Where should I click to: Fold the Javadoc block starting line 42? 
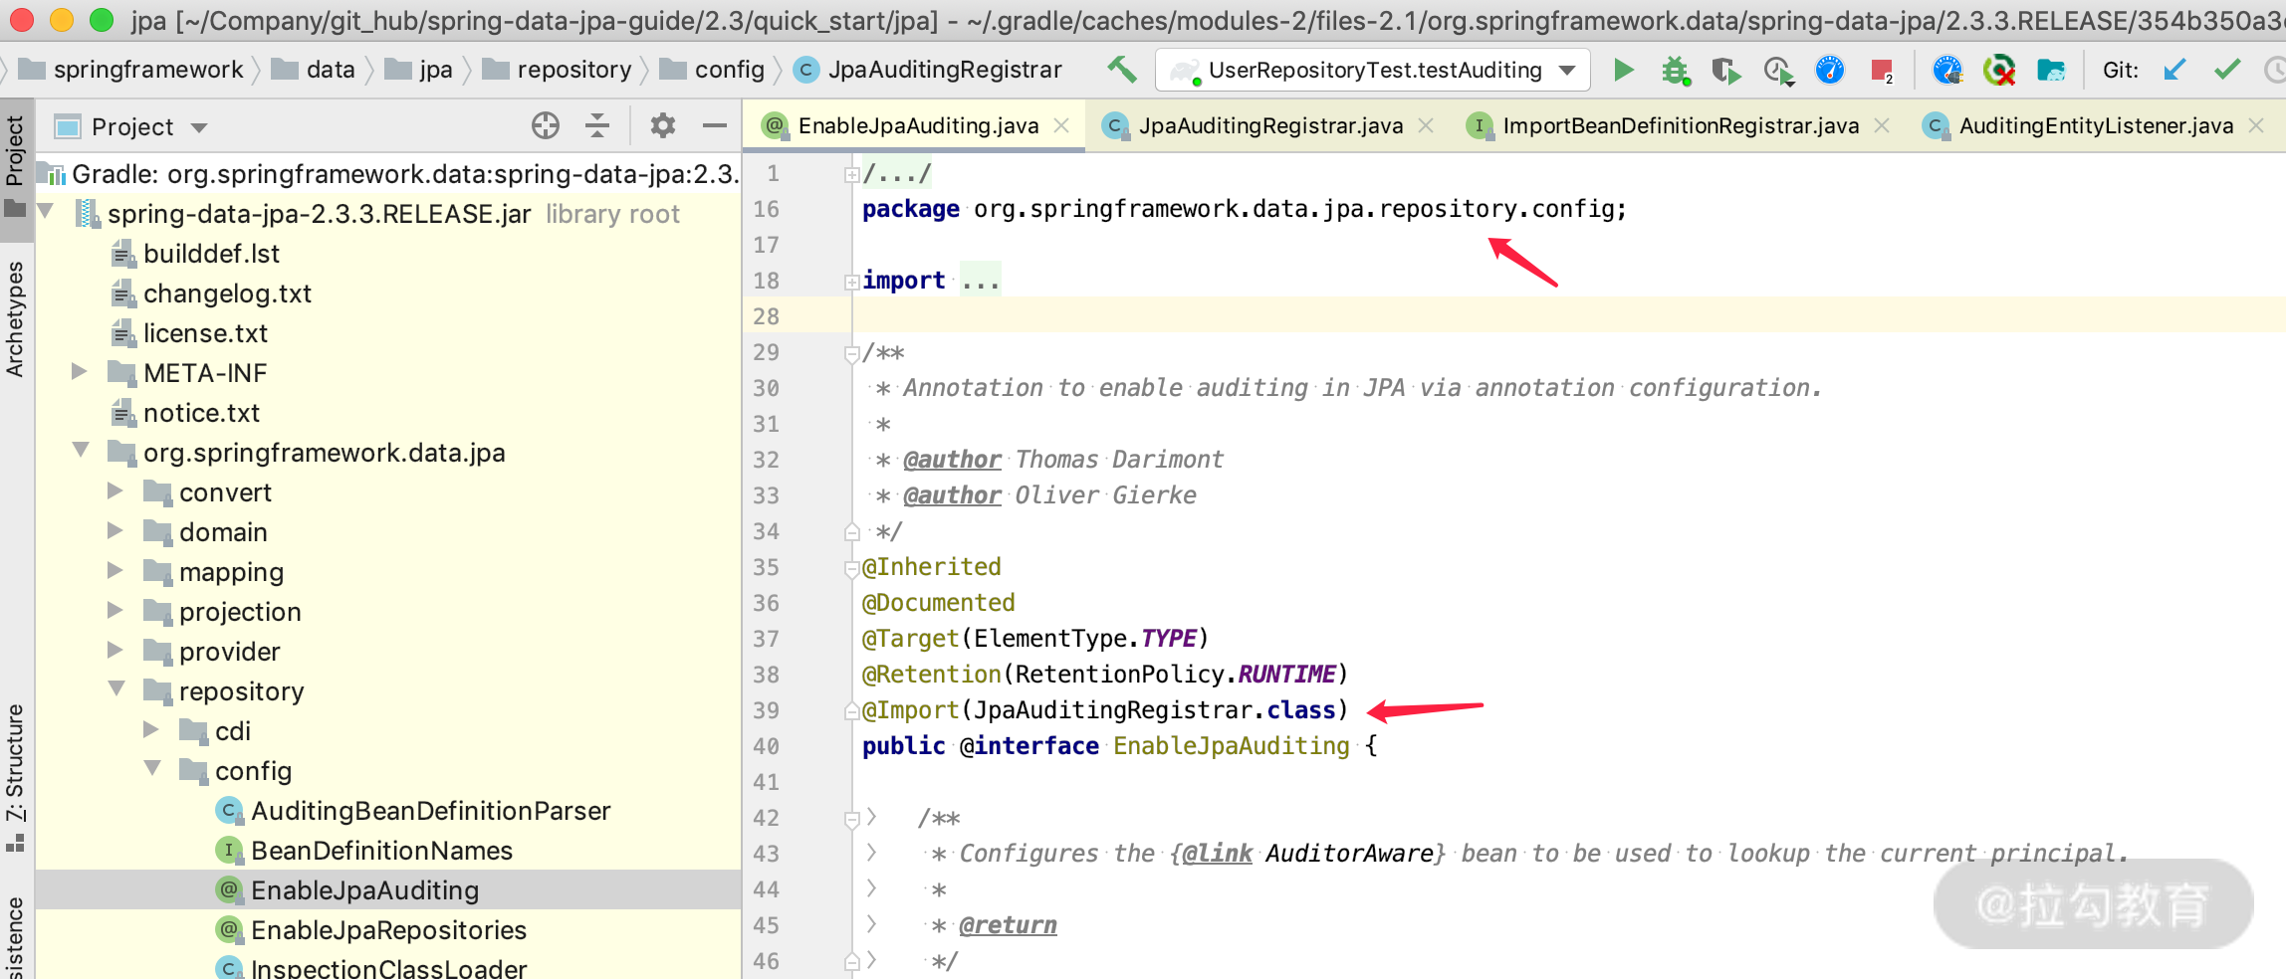click(851, 819)
